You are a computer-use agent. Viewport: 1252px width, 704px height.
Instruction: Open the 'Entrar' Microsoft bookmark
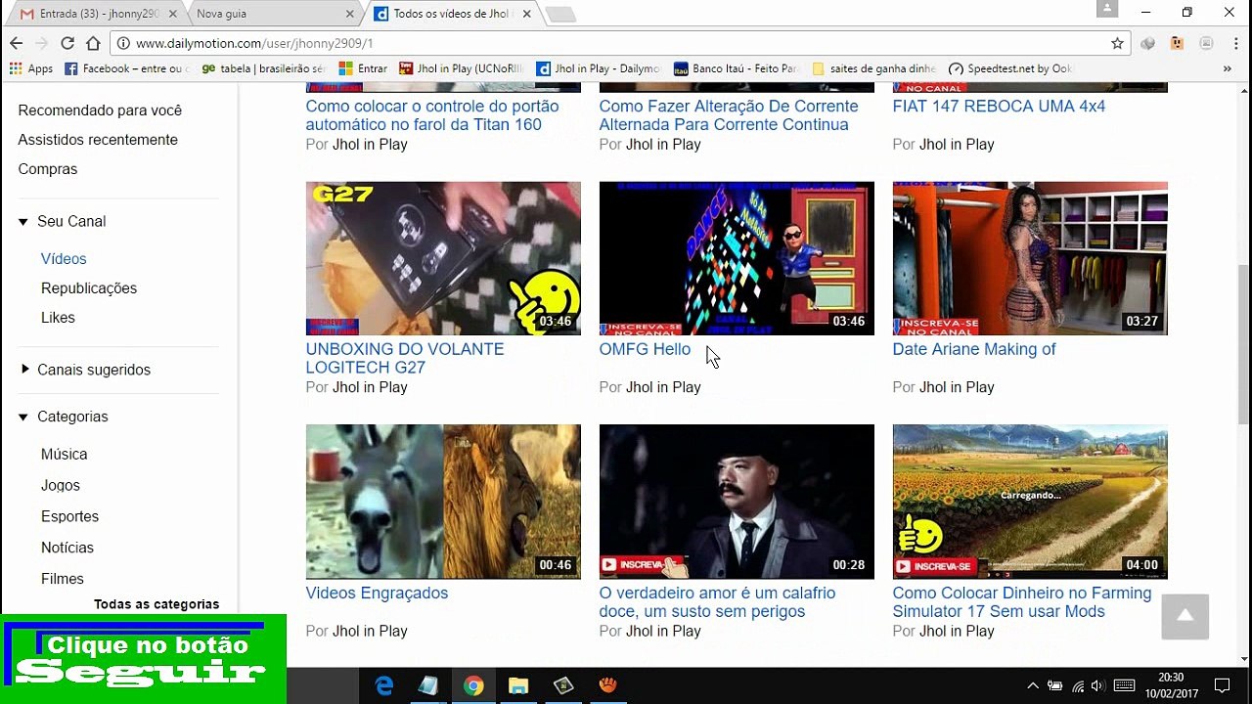coord(363,68)
